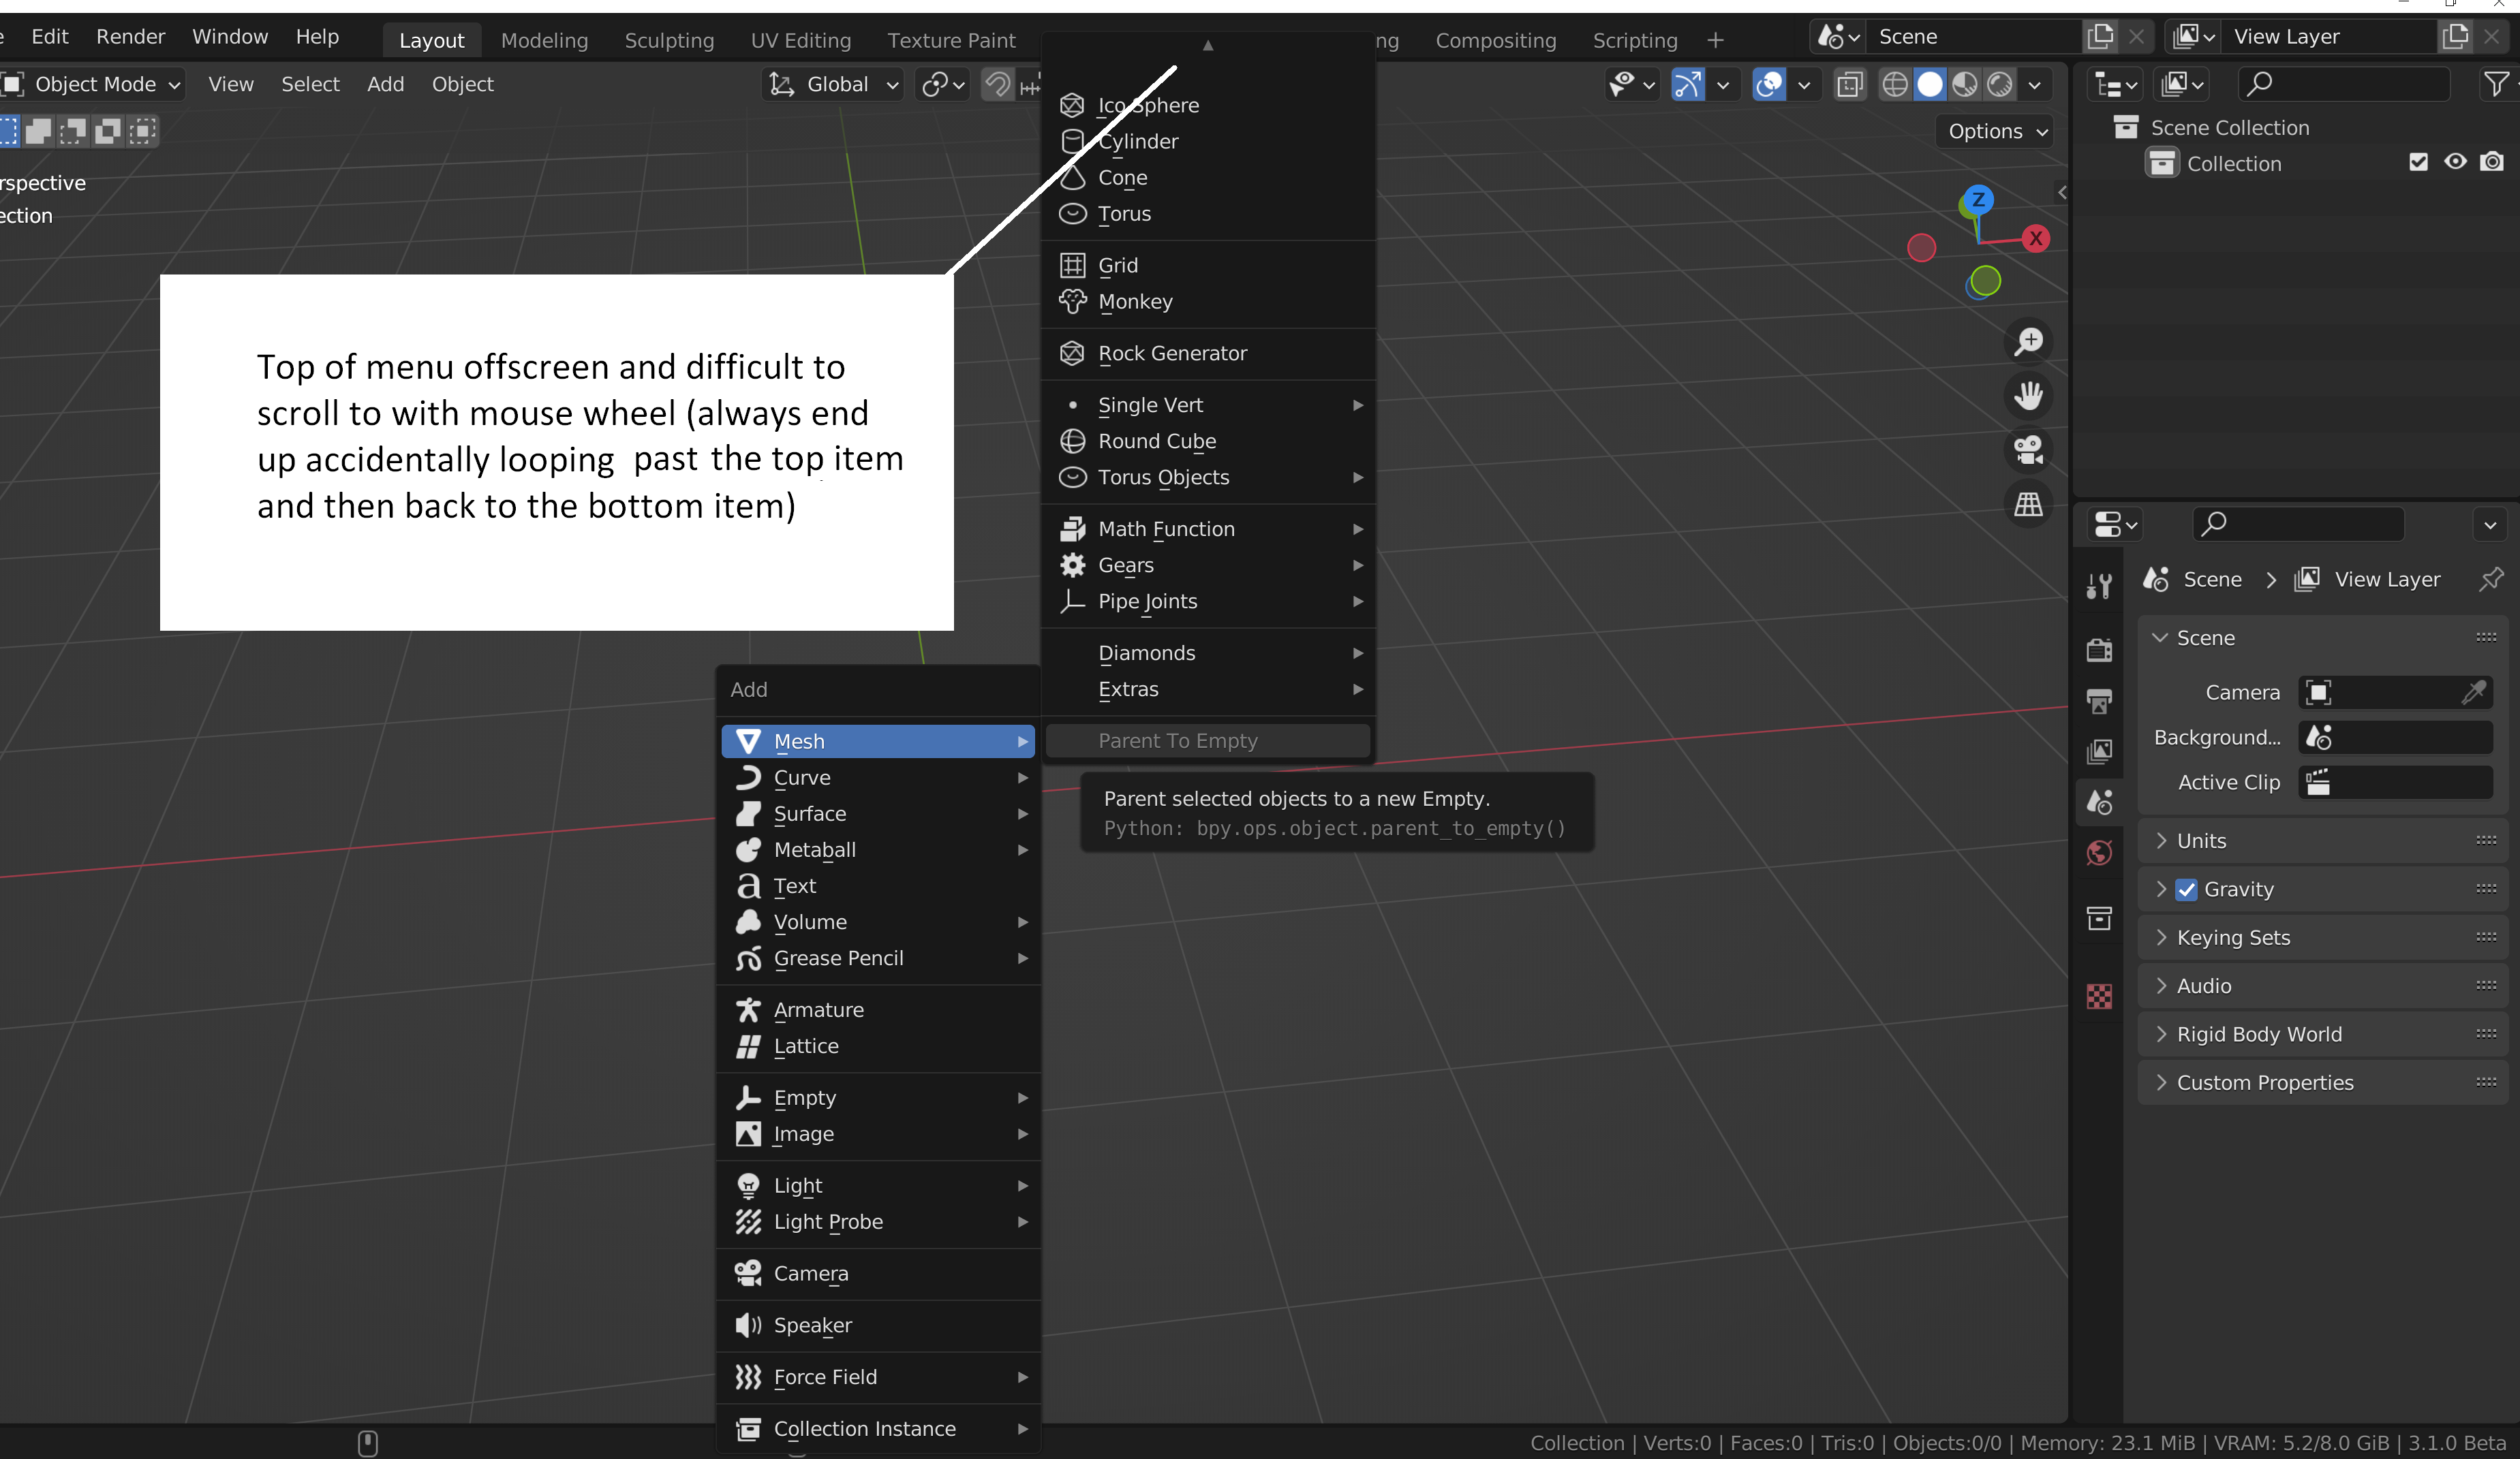Open the Render properties tab icon
The height and width of the screenshot is (1459, 2520).
tap(2099, 650)
